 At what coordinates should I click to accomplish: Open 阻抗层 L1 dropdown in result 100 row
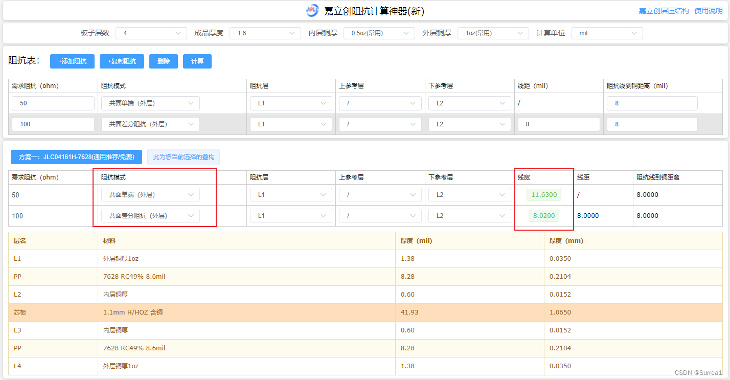(291, 216)
